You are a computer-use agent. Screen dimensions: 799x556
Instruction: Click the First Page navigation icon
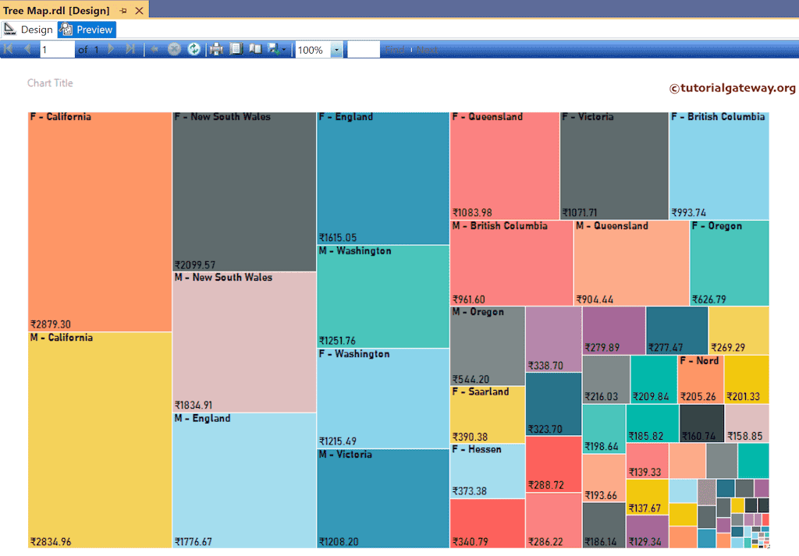(x=7, y=49)
